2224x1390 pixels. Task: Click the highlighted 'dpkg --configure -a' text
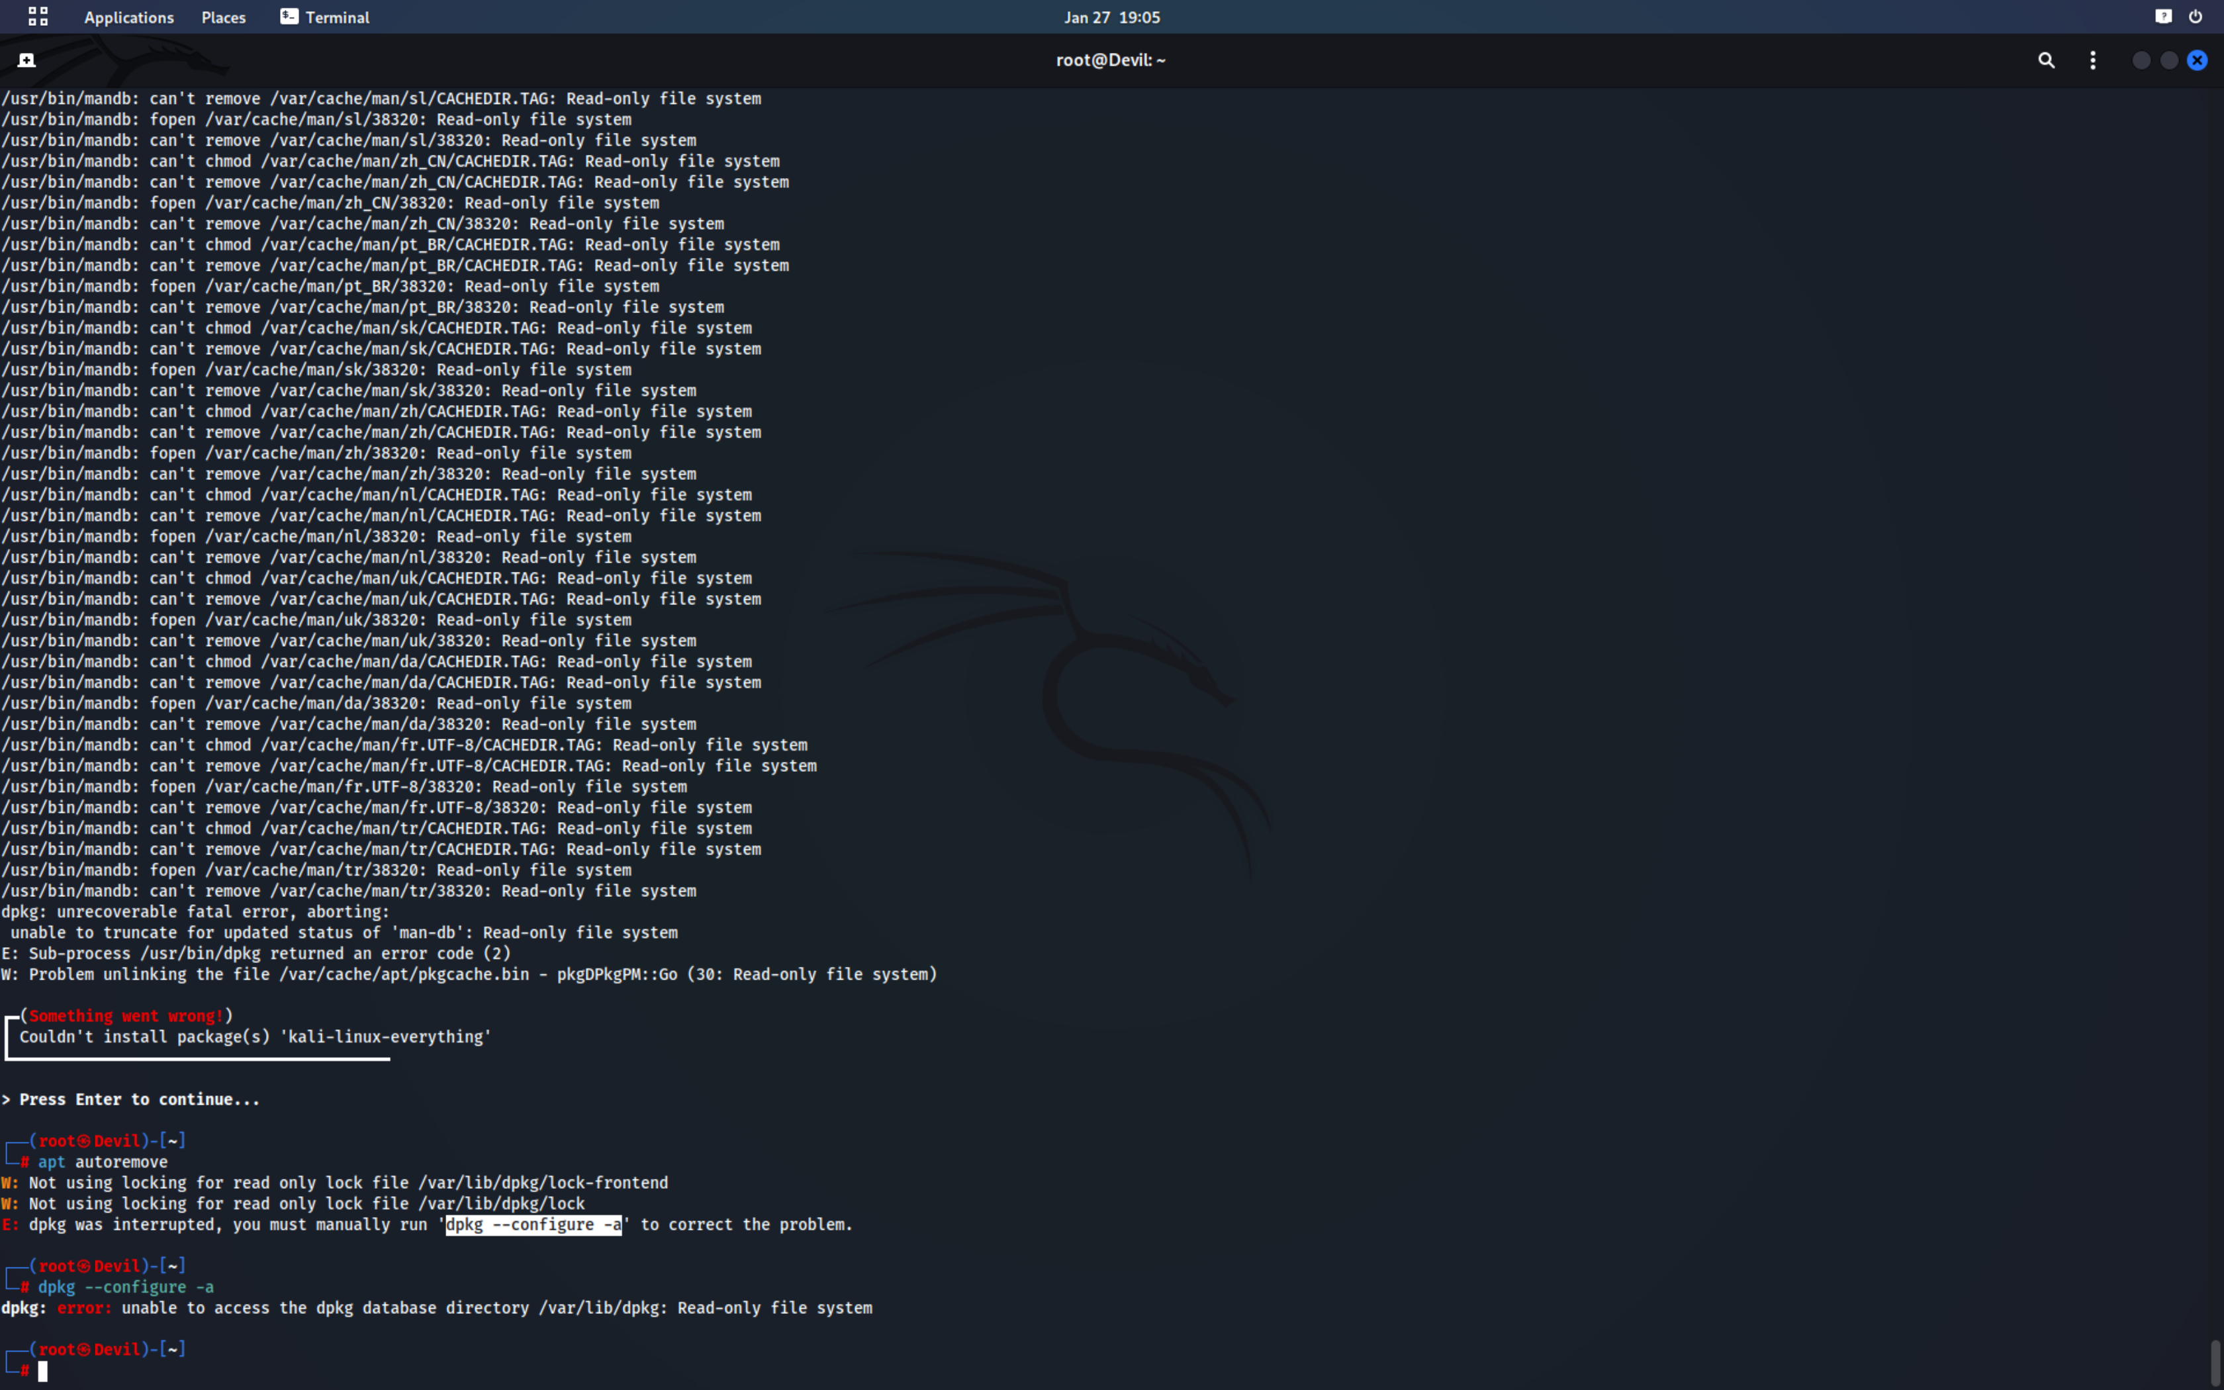[533, 1225]
